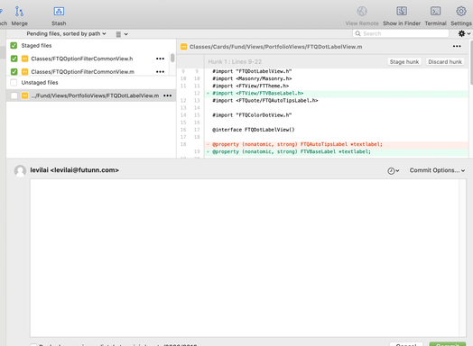The height and width of the screenshot is (346, 473).
Task: Open more options for unstaged FTQDotLabelView.m
Action: 167,96
